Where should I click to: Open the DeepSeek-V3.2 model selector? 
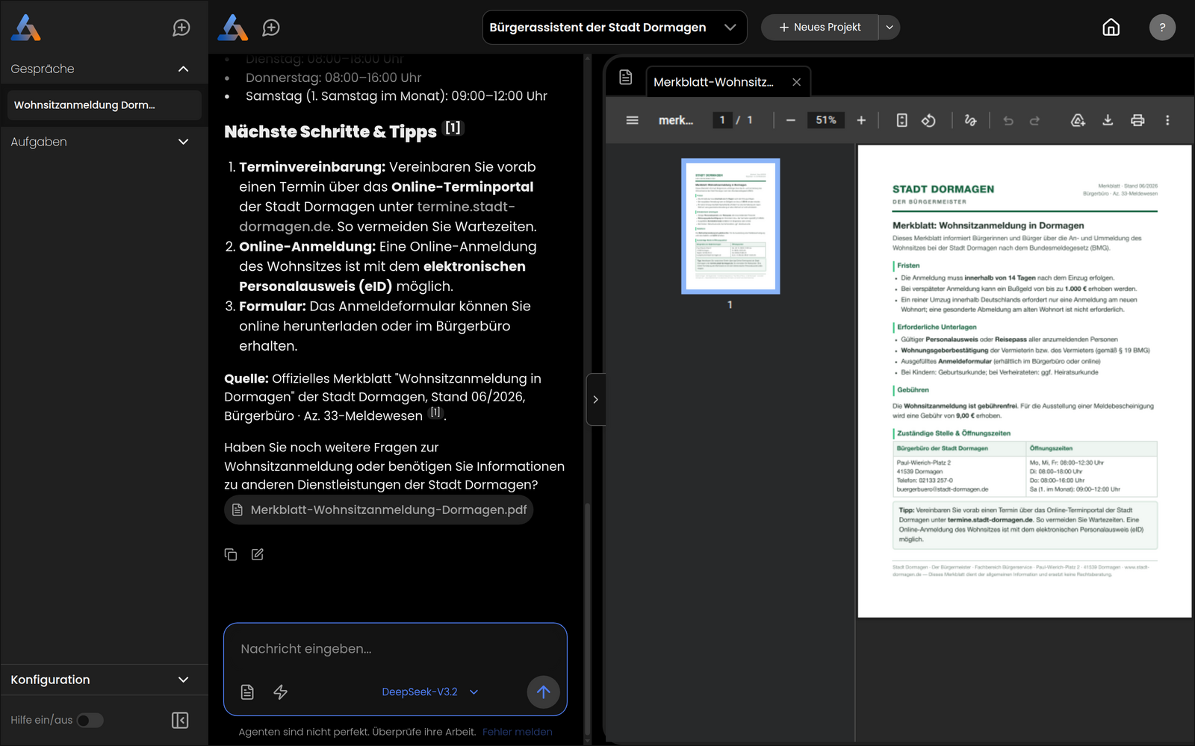429,692
